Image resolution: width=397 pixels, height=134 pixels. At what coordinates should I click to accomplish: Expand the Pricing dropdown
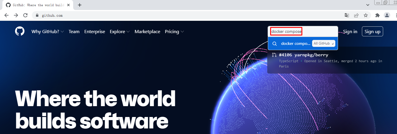(174, 32)
